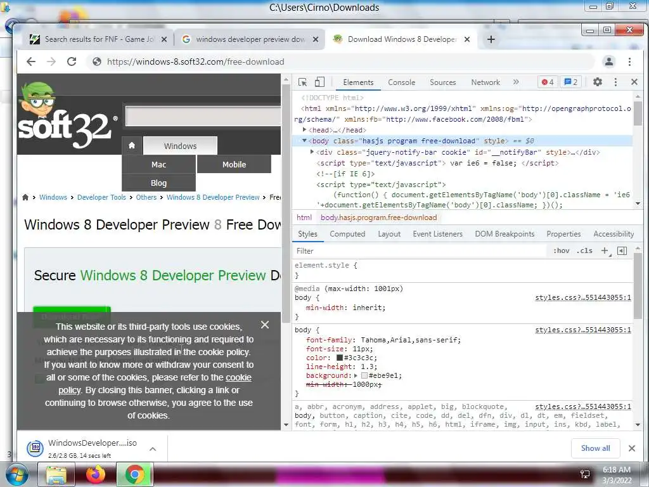649x487 pixels.
Task: Open styles.css link for media rule
Action: 583,298
